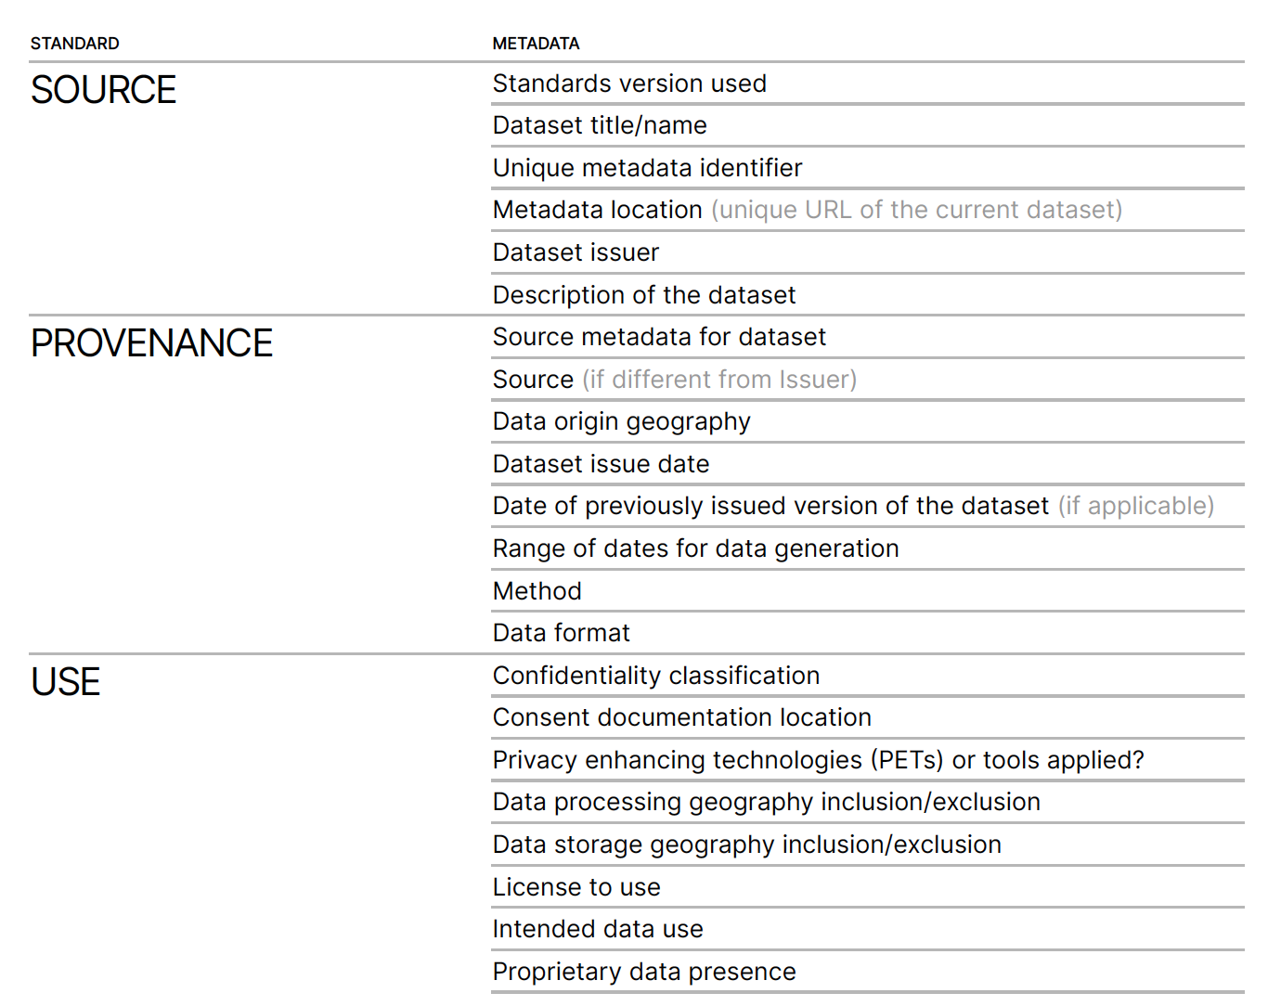Screen dimensions: 1268x1006
Task: Click the USE standard heading
Action: coord(65,682)
